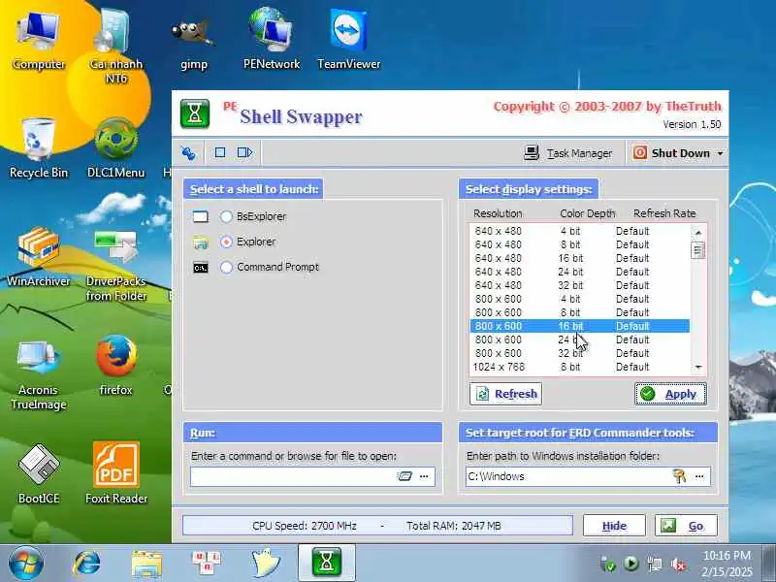Expand the Shut Down dropdown arrow
The image size is (776, 582).
pyautogui.click(x=720, y=154)
